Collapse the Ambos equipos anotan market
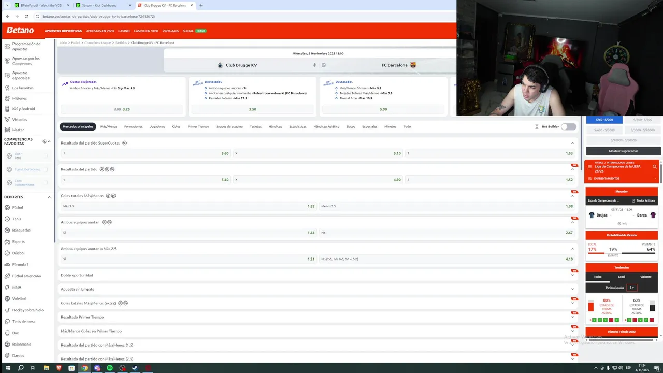Screen dimensions: 663x373 click(x=572, y=222)
